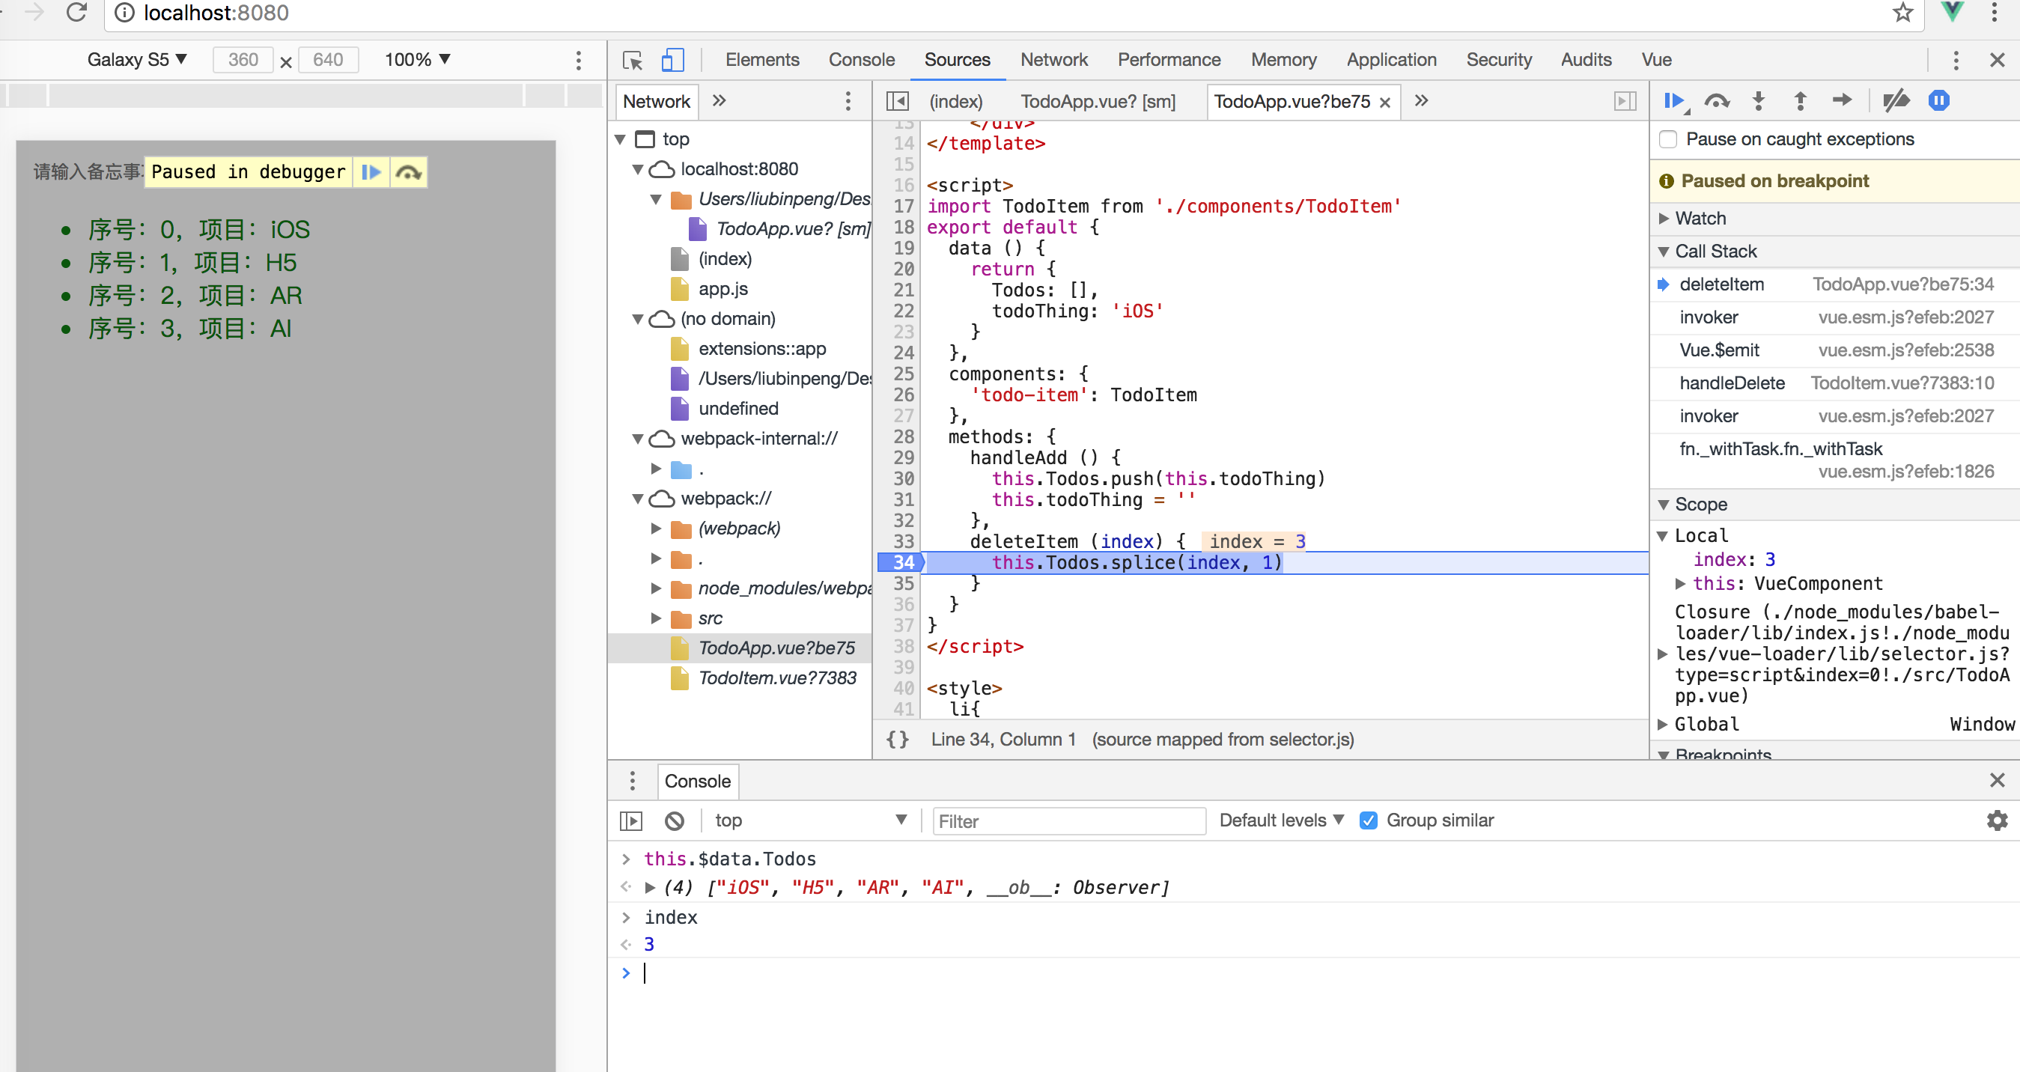Set a breakpoint on line 31
The image size is (2020, 1072).
tap(904, 499)
